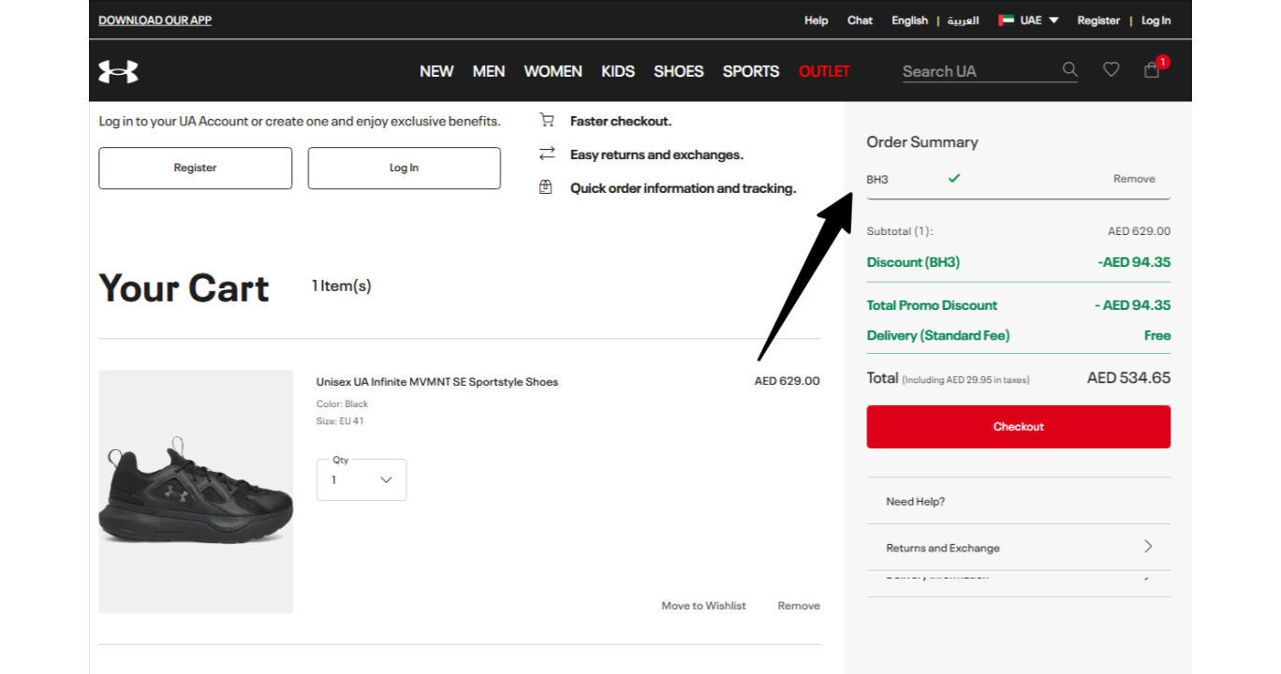Image resolution: width=1281 pixels, height=674 pixels.
Task: Click the Help link in top bar
Action: [x=817, y=20]
